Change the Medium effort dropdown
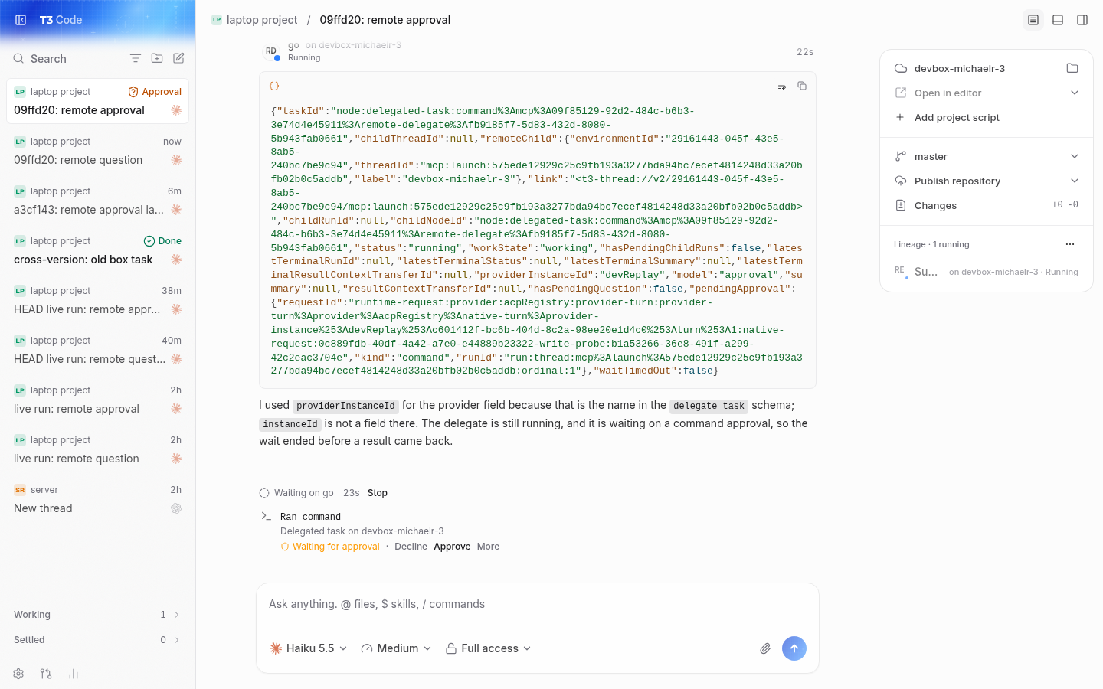This screenshot has height=689, width=1103. pos(396,648)
